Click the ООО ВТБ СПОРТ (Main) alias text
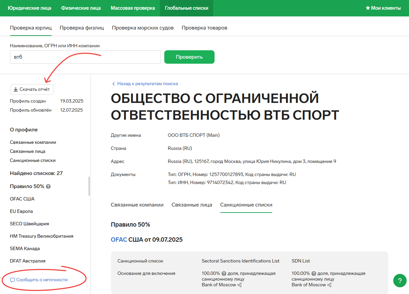The height and width of the screenshot is (294, 409). tap(194, 135)
